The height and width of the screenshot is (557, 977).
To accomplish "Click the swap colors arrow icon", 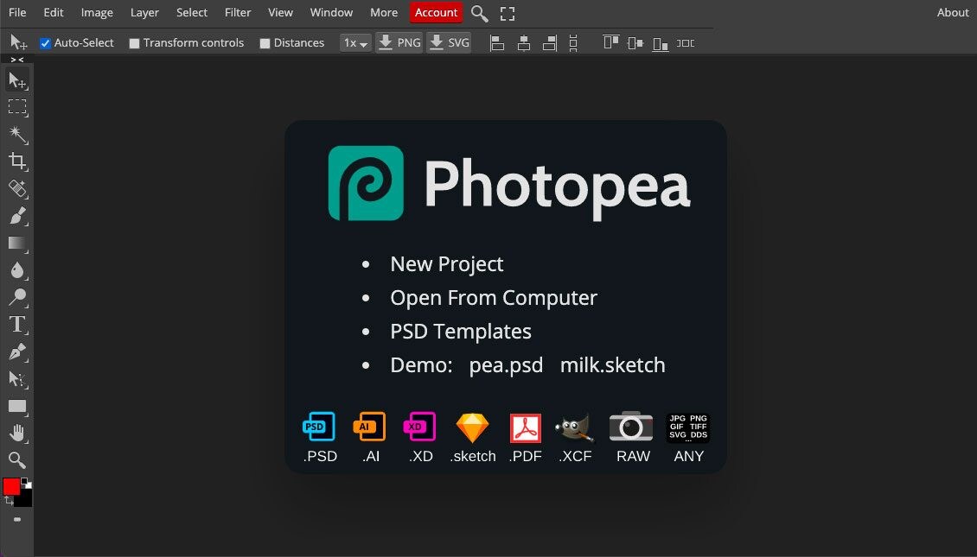I will tap(8, 500).
